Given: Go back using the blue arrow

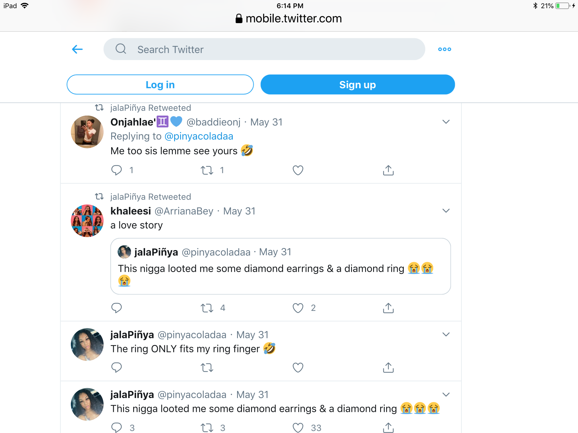Looking at the screenshot, I should (x=77, y=49).
